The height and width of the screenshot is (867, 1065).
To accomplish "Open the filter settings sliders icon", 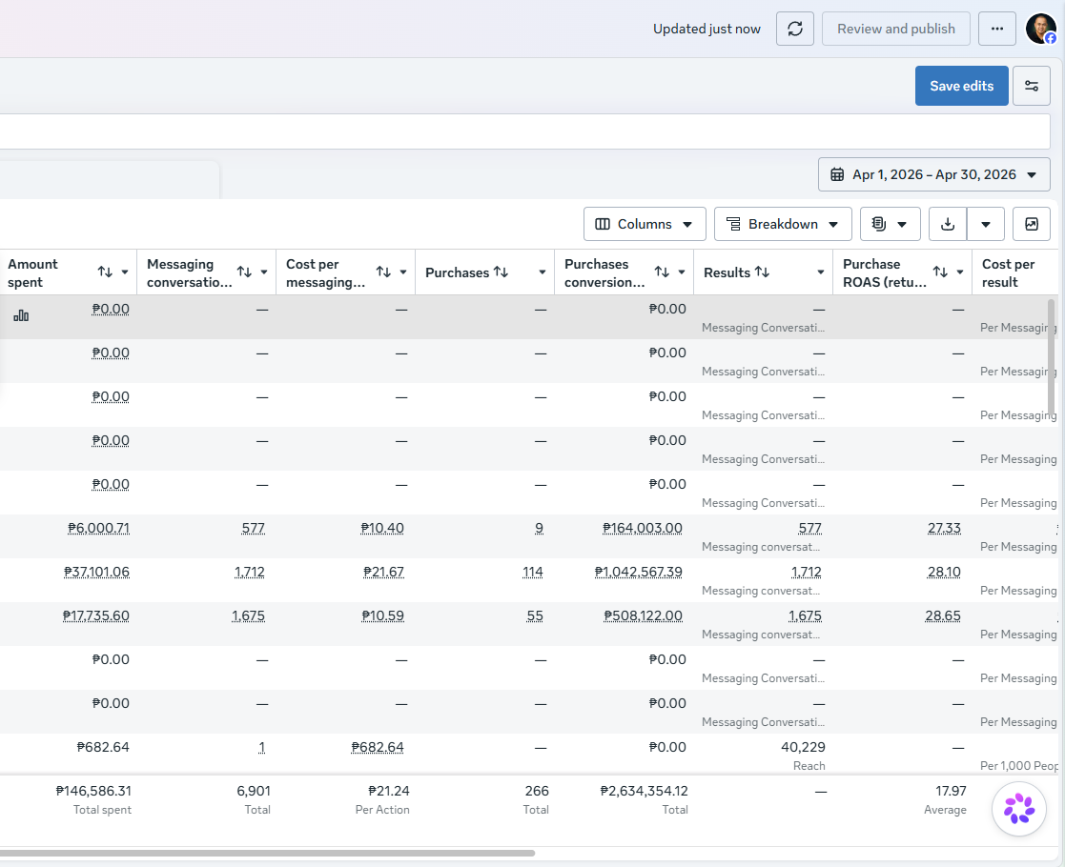I will pyautogui.click(x=1031, y=86).
